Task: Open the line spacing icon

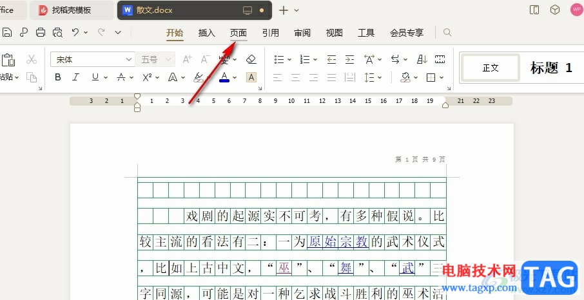Action: [x=369, y=77]
